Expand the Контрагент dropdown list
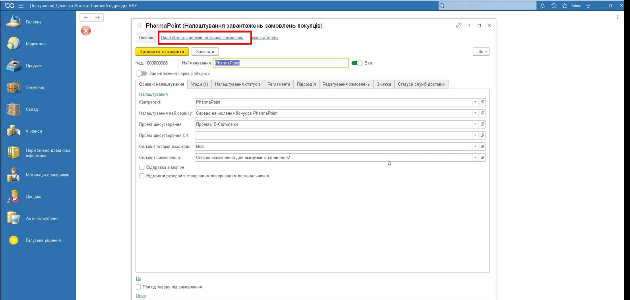The height and width of the screenshot is (300, 630). (x=475, y=102)
